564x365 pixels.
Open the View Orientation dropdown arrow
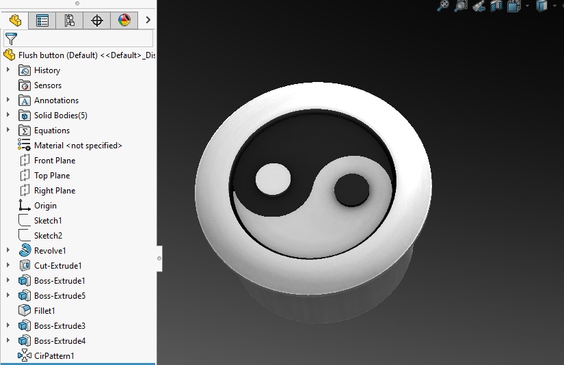click(x=527, y=5)
